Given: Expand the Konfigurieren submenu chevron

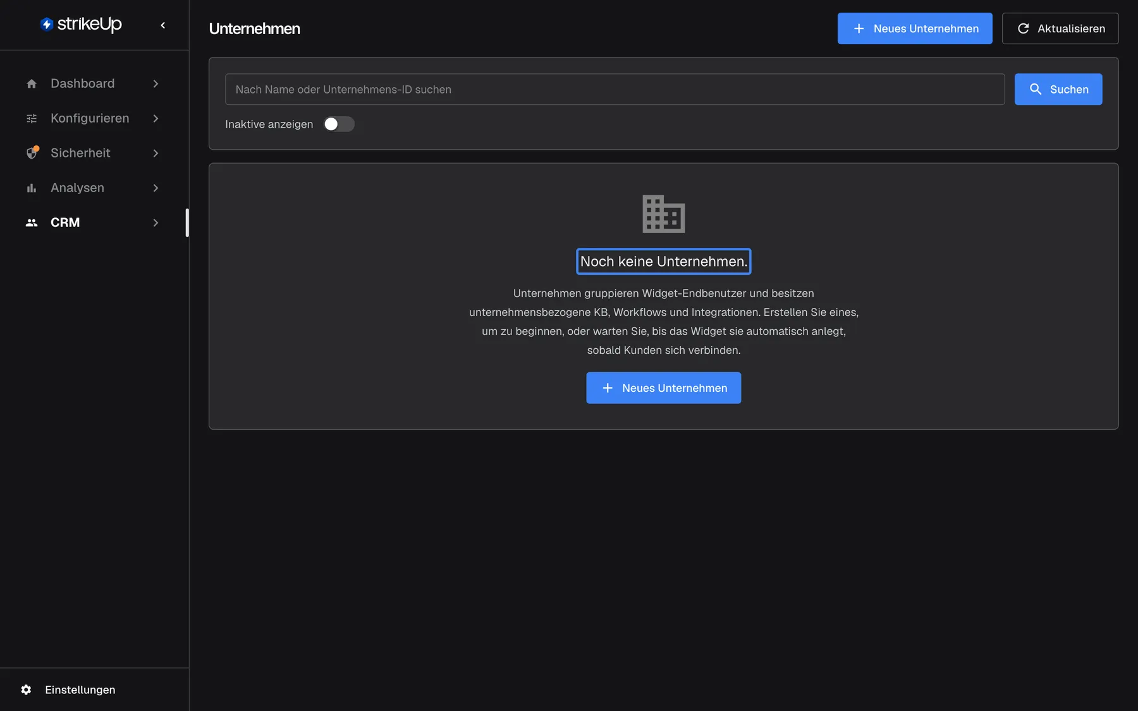Looking at the screenshot, I should pos(156,118).
